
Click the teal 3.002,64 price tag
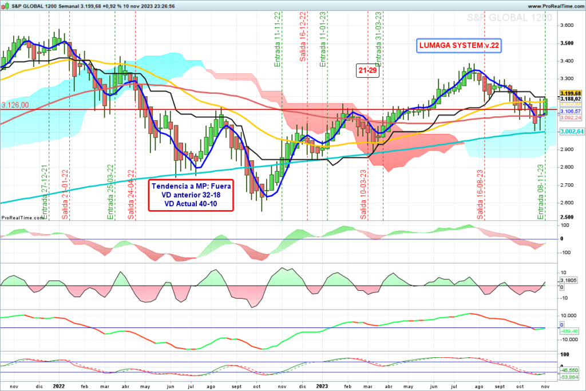[572, 132]
